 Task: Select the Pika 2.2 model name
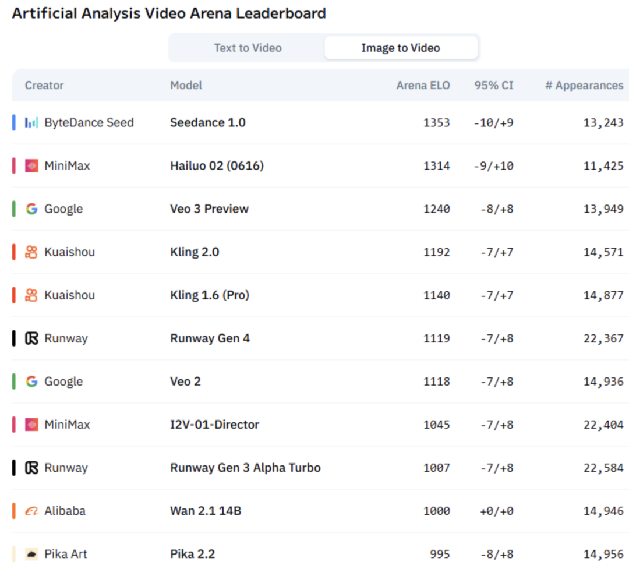pyautogui.click(x=193, y=554)
